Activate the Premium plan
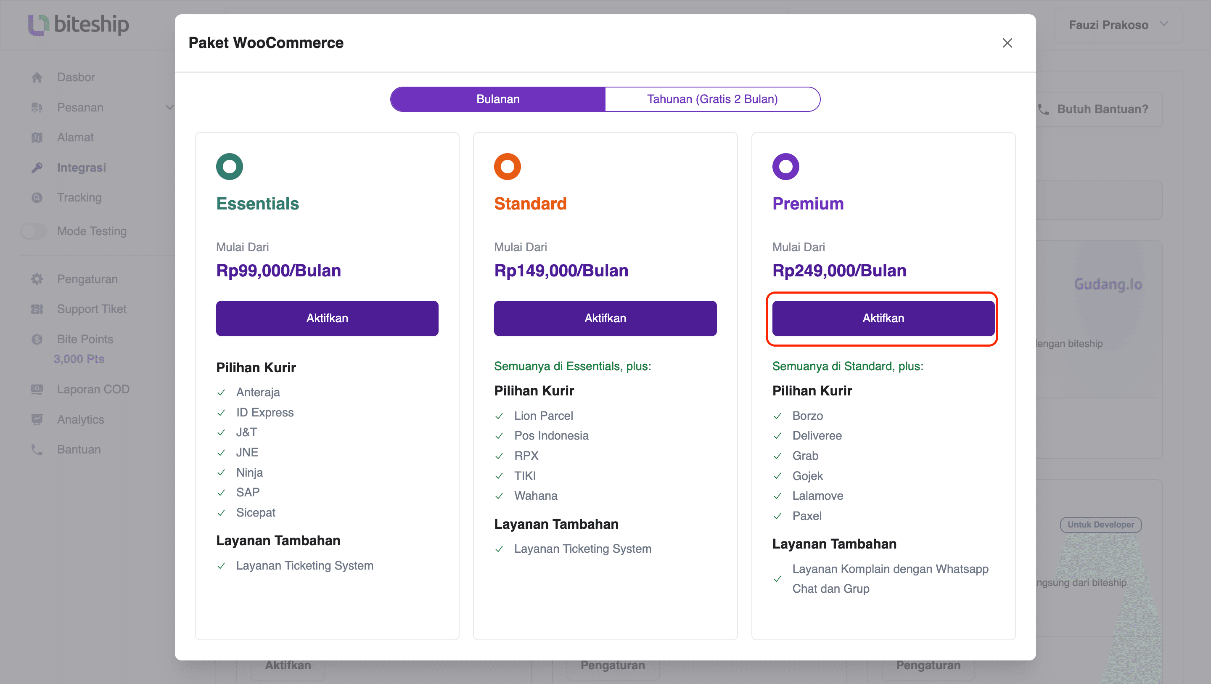The image size is (1211, 684). pos(883,318)
